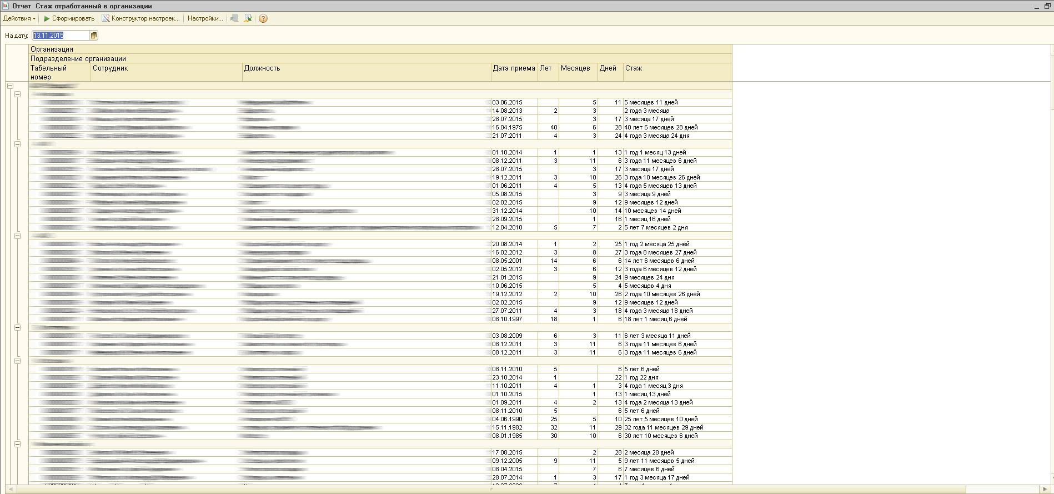Collapse the subdivision group containing the 08.11.2010 rows
This screenshot has height=494, width=1054.
(18, 361)
